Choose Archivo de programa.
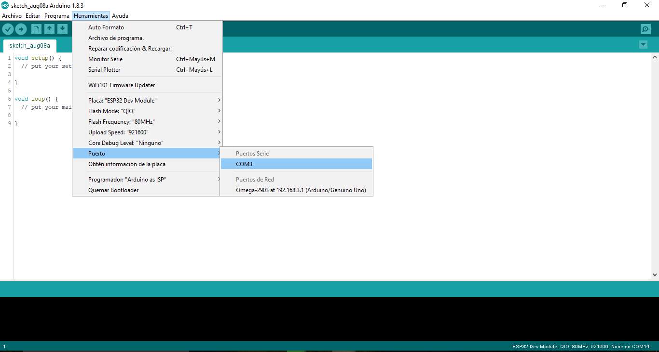The width and height of the screenshot is (659, 352). tap(147, 38)
